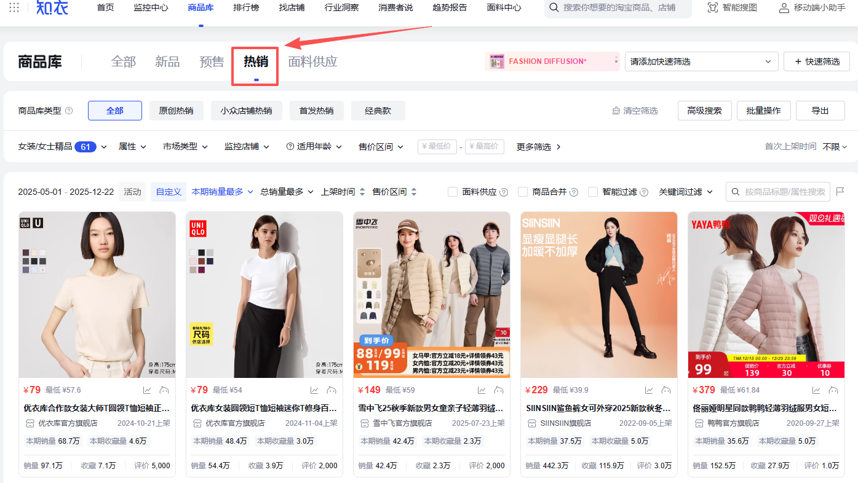This screenshot has width=858, height=483.
Task: Open 排行榜 in the top navigation
Action: pyautogui.click(x=246, y=7)
